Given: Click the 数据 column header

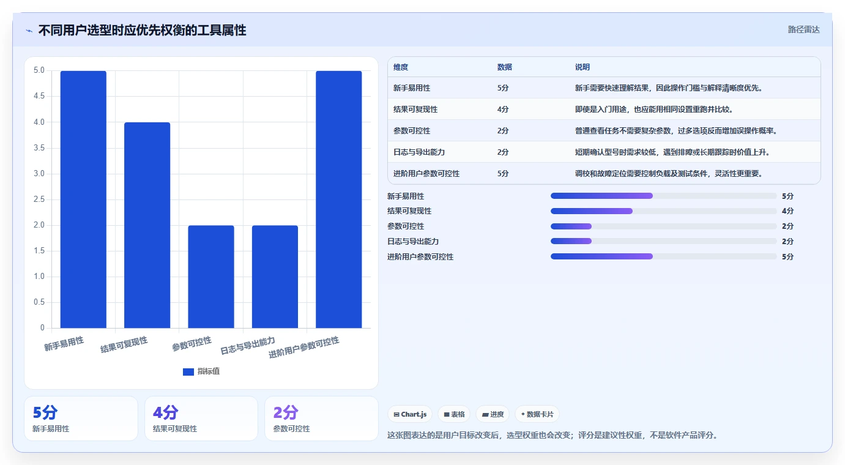Looking at the screenshot, I should pyautogui.click(x=505, y=67).
